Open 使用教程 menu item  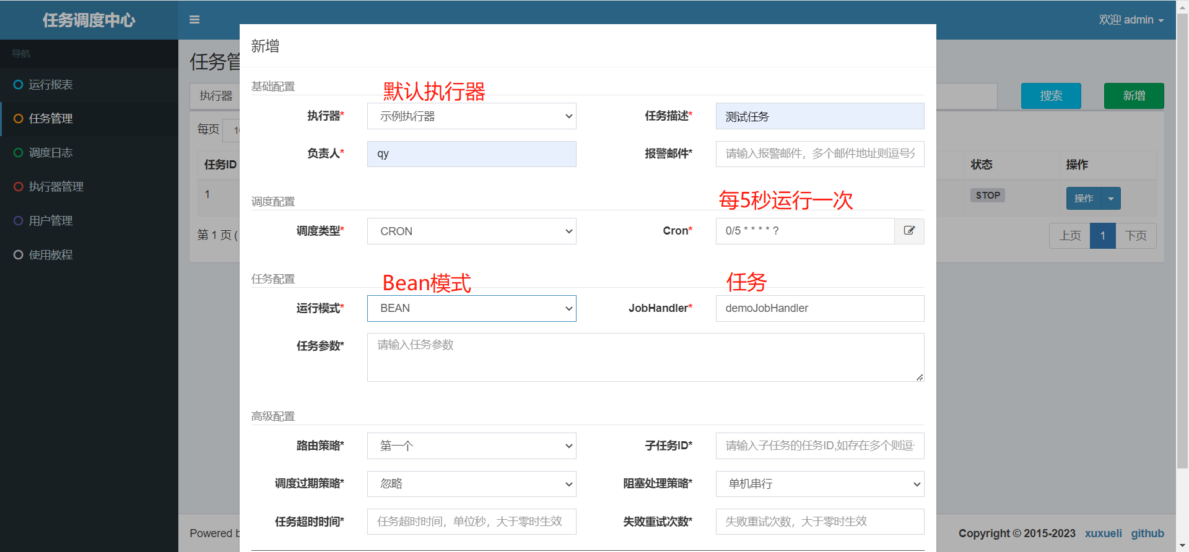click(89, 255)
